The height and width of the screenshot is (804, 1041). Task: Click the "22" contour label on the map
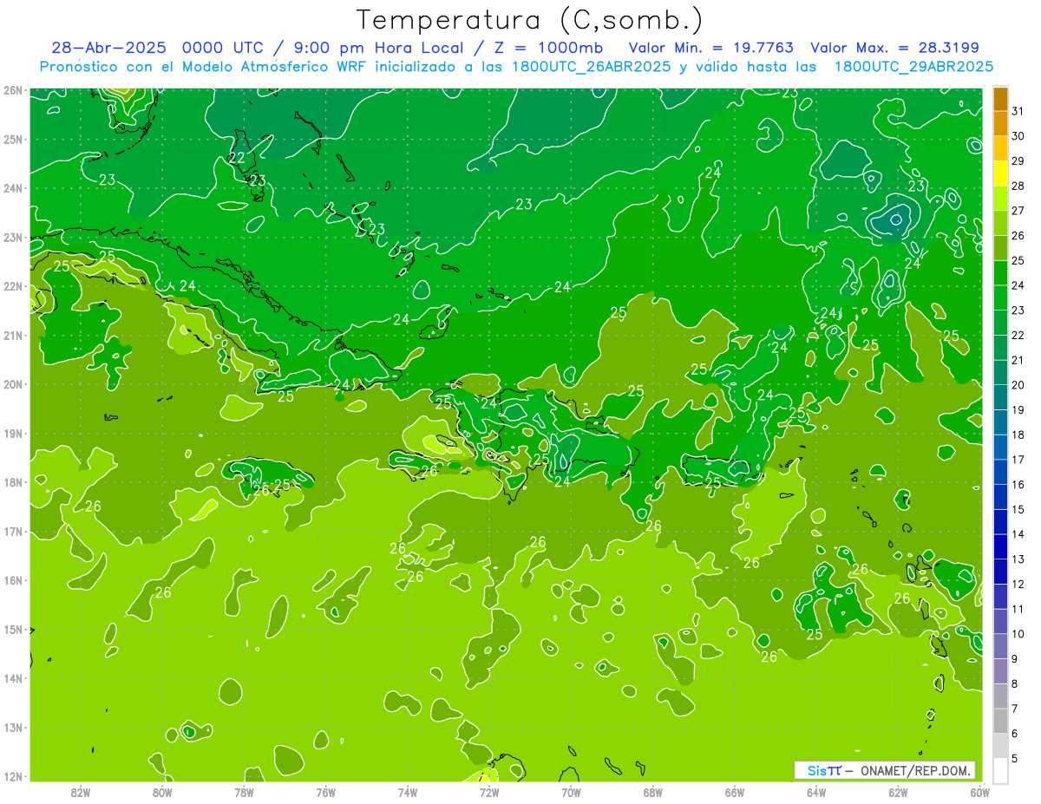(237, 158)
